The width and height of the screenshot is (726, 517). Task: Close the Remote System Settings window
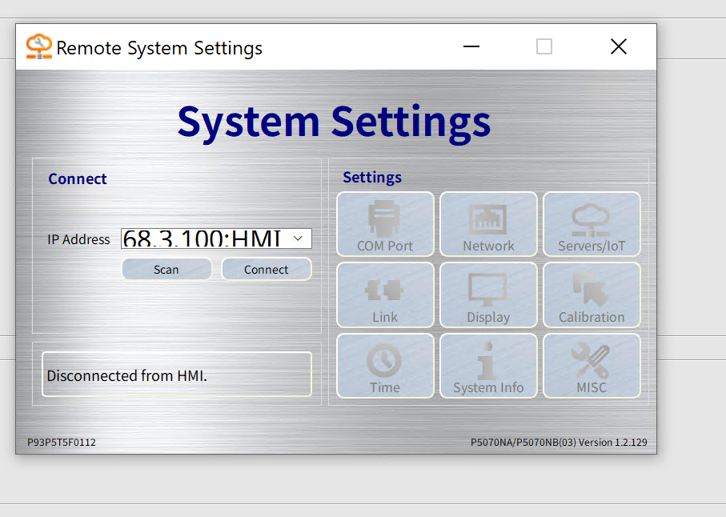pos(618,46)
